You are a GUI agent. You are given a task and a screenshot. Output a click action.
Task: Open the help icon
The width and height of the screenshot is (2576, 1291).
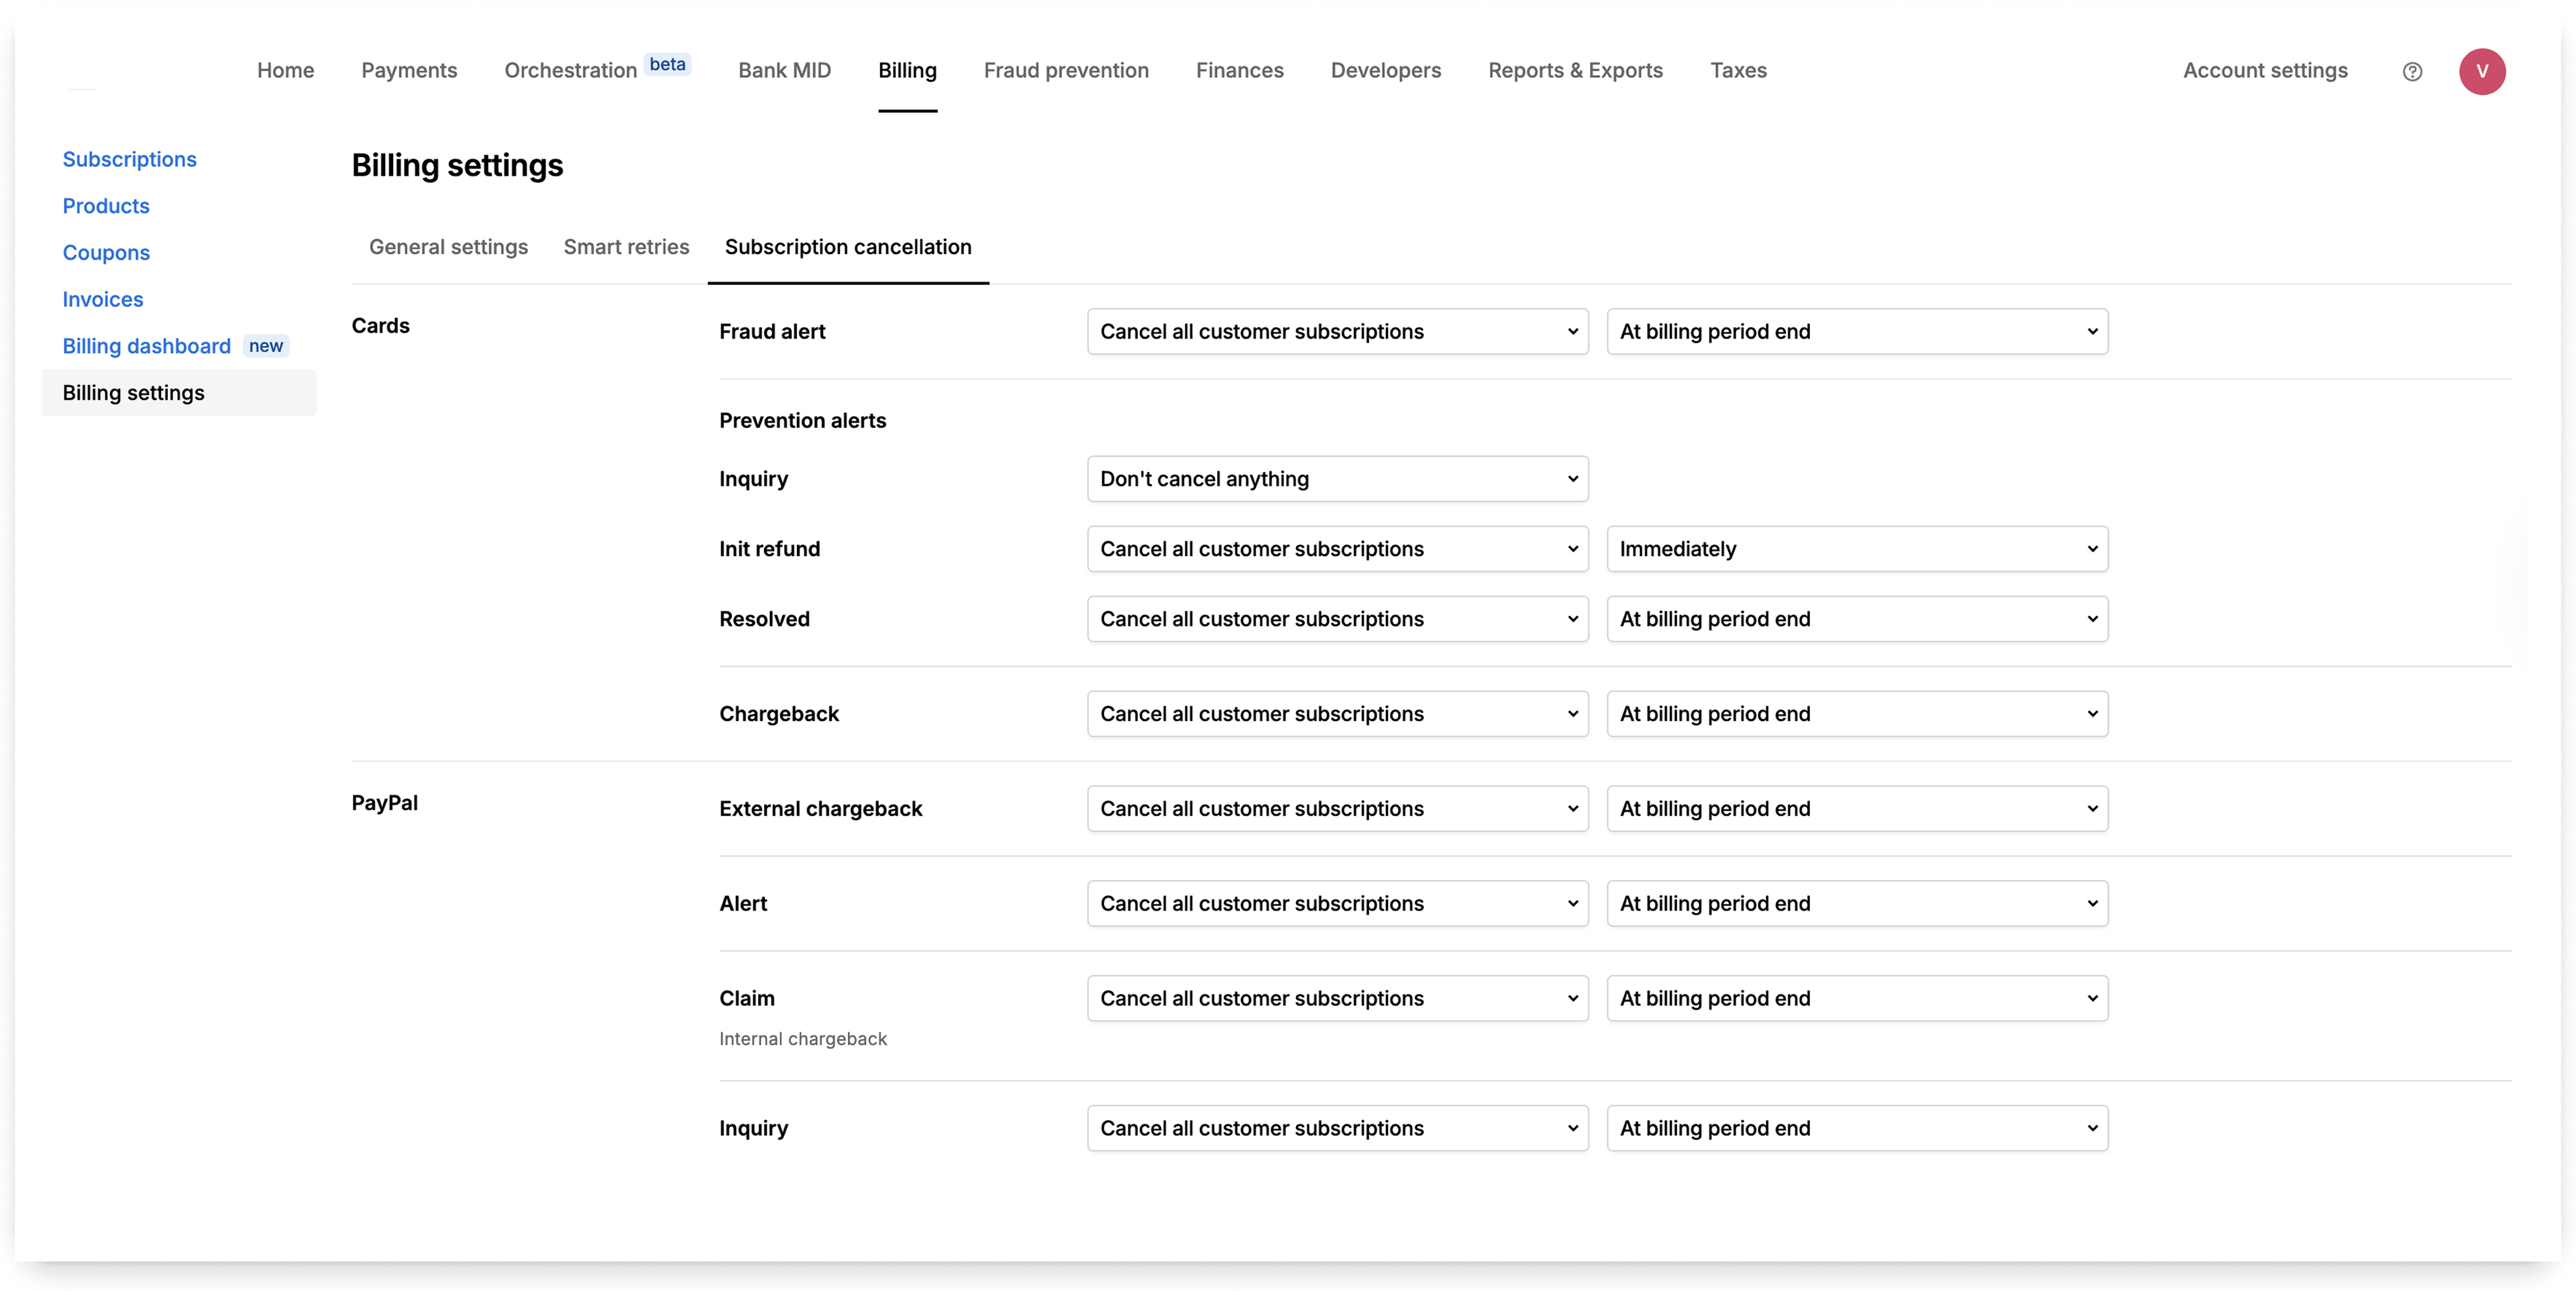pos(2413,71)
